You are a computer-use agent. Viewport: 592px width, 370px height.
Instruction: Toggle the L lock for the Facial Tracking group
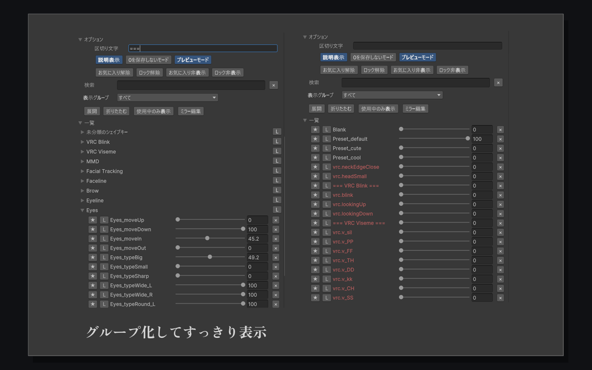click(x=277, y=171)
